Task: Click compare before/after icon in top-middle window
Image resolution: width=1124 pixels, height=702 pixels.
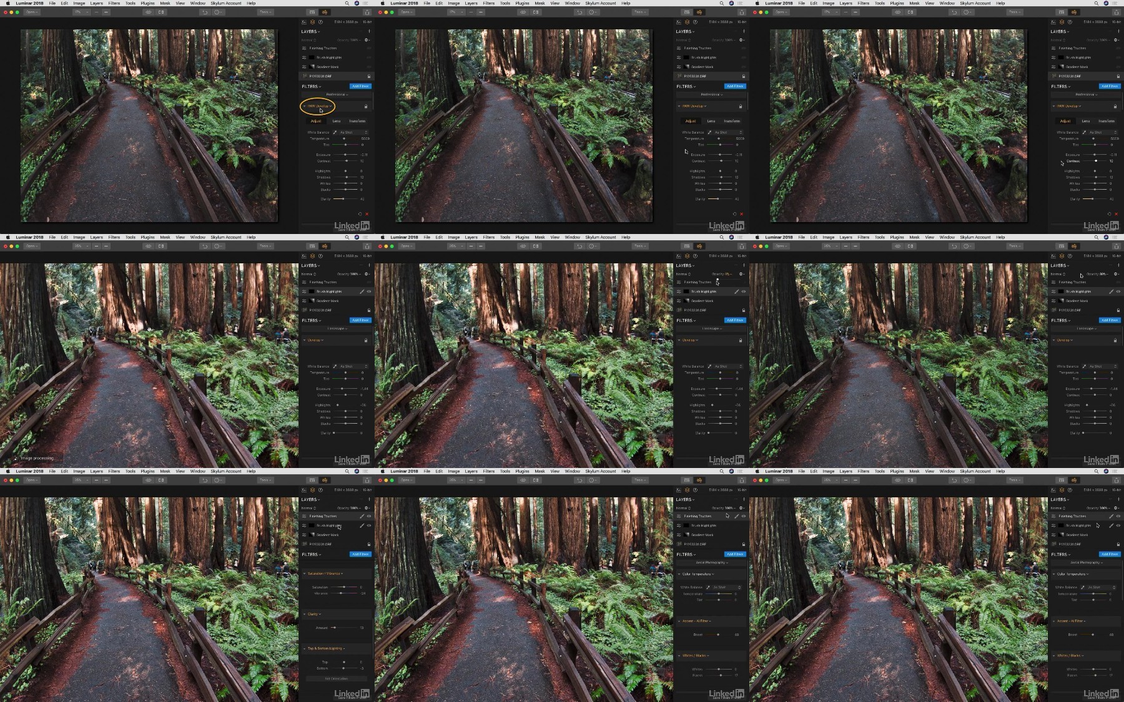Action: pyautogui.click(x=536, y=12)
